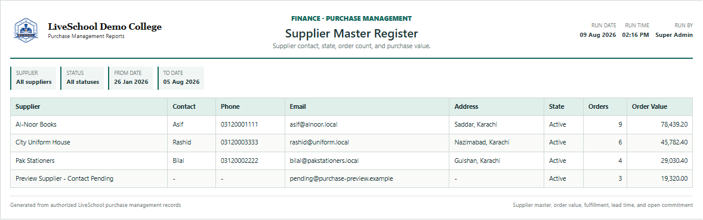Click the Purchase Management Reports subtitle
The image size is (703, 220).
pyautogui.click(x=86, y=36)
